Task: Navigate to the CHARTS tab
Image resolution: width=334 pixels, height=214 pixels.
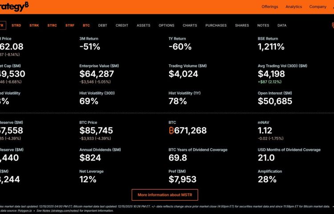Action: tap(190, 25)
